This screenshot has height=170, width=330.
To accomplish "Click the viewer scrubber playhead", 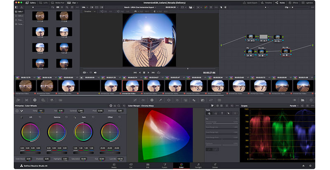I will coord(188,69).
